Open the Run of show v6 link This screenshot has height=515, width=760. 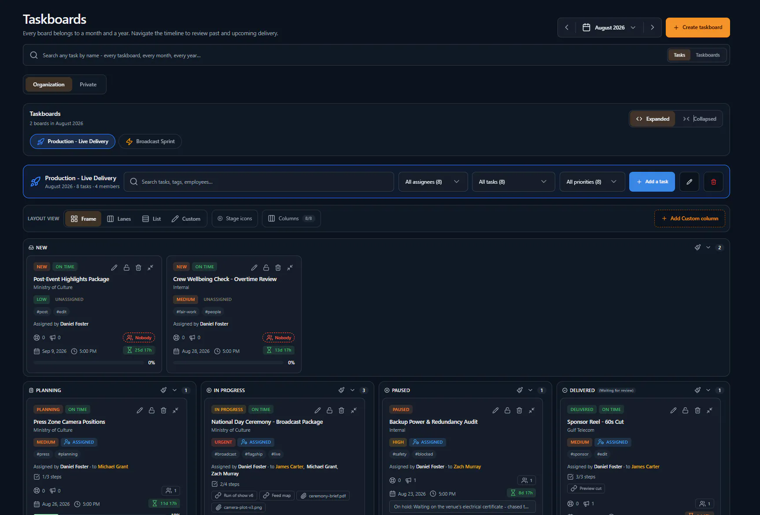coord(234,496)
